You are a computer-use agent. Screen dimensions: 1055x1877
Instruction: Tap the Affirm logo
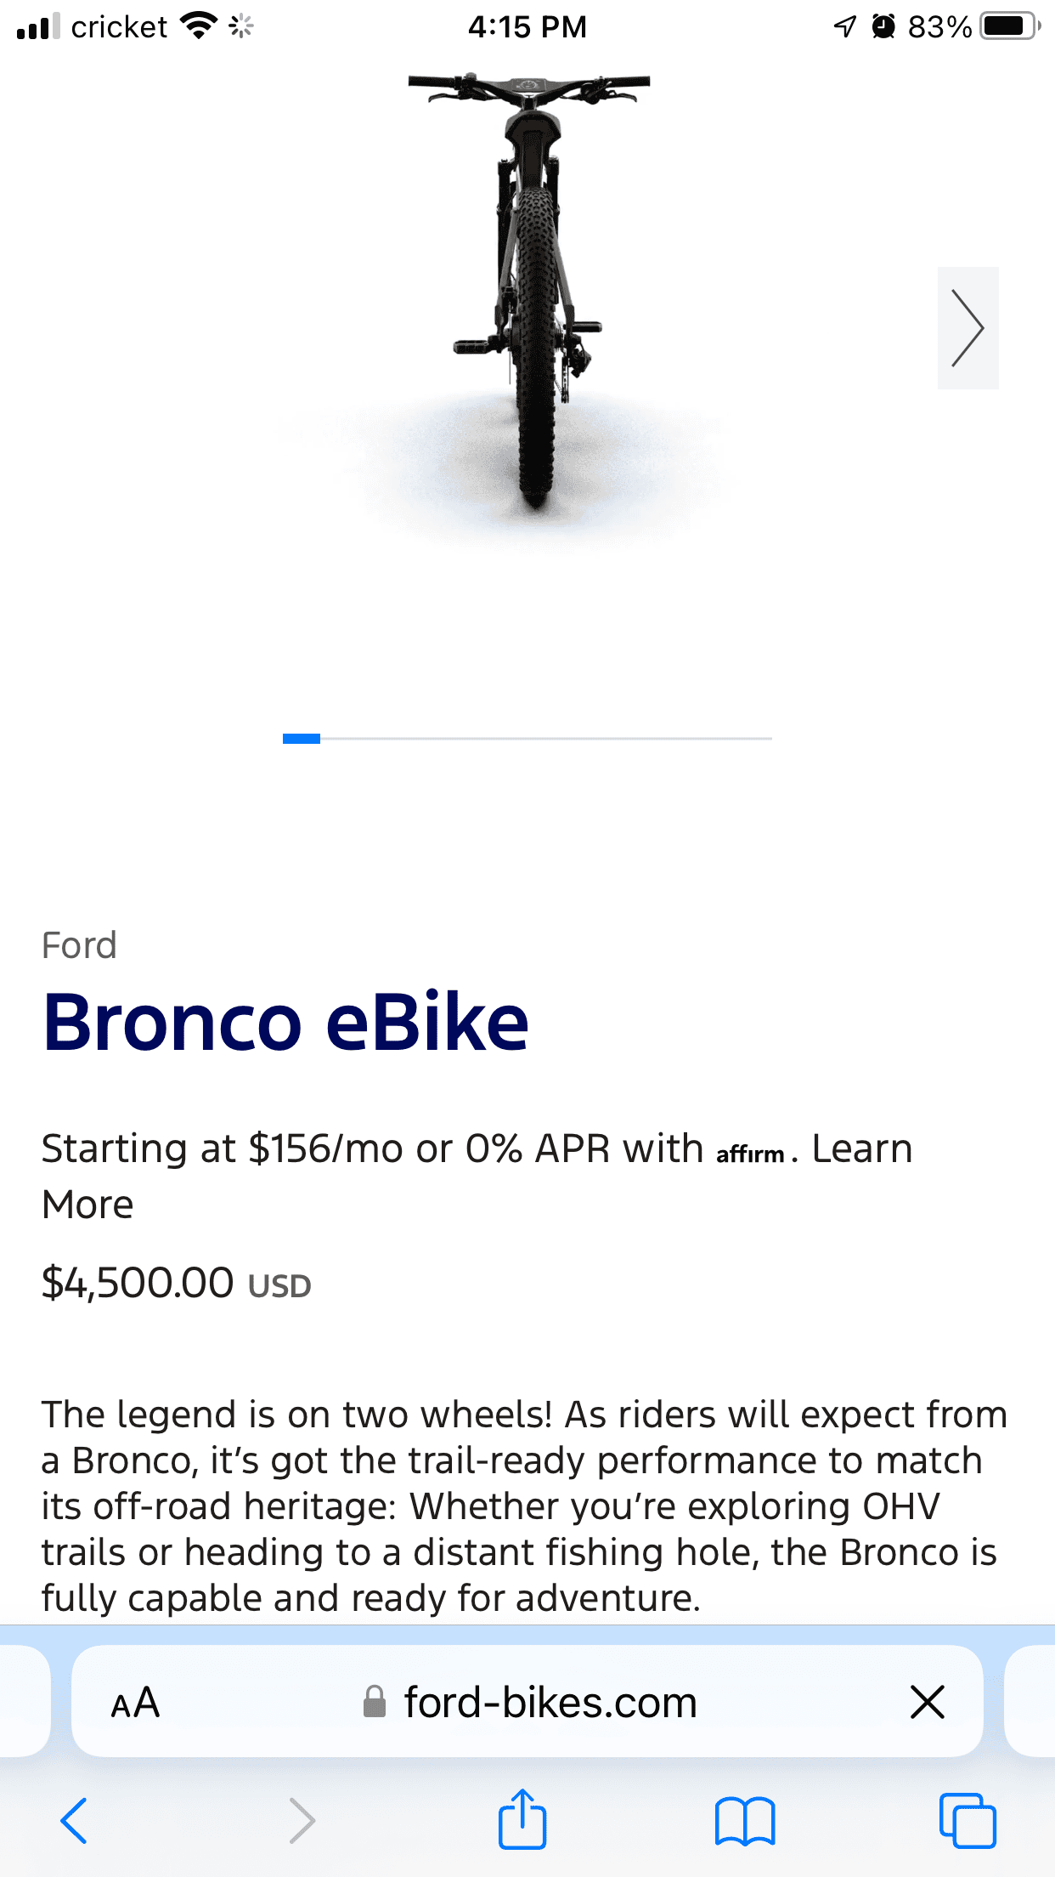pos(751,1153)
